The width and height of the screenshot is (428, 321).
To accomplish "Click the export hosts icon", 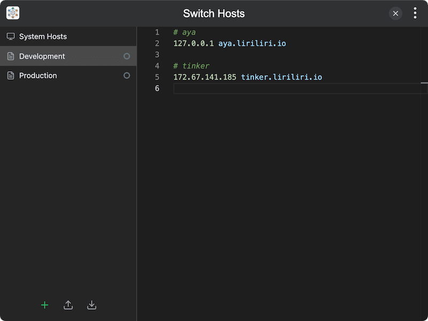I will pos(68,305).
